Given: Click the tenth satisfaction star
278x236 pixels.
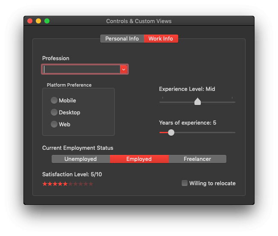Looking at the screenshot, I should 91,184.
